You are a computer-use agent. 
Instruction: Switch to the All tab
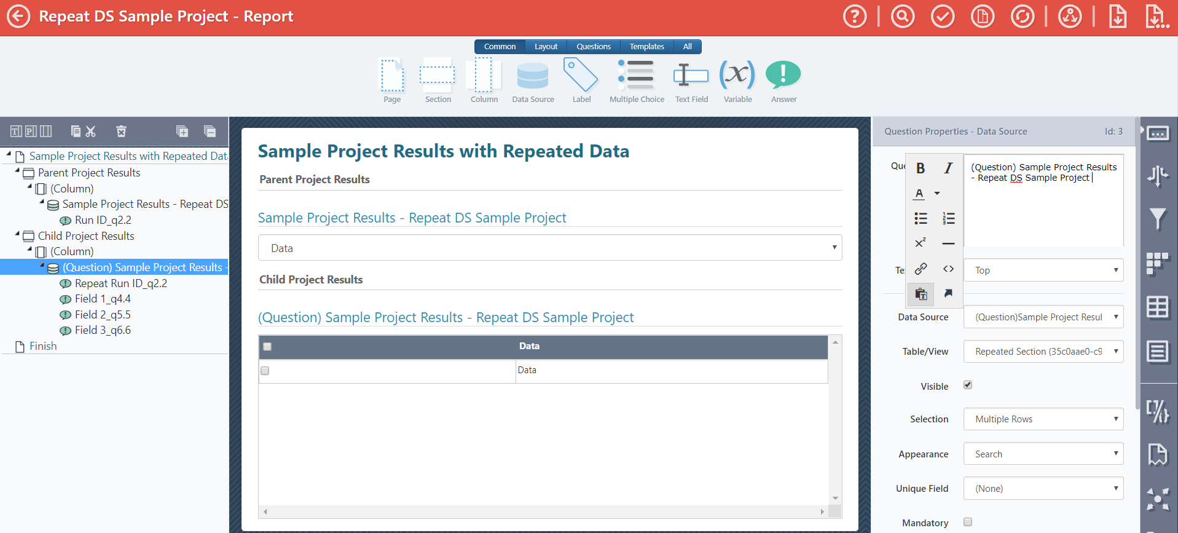tap(688, 47)
